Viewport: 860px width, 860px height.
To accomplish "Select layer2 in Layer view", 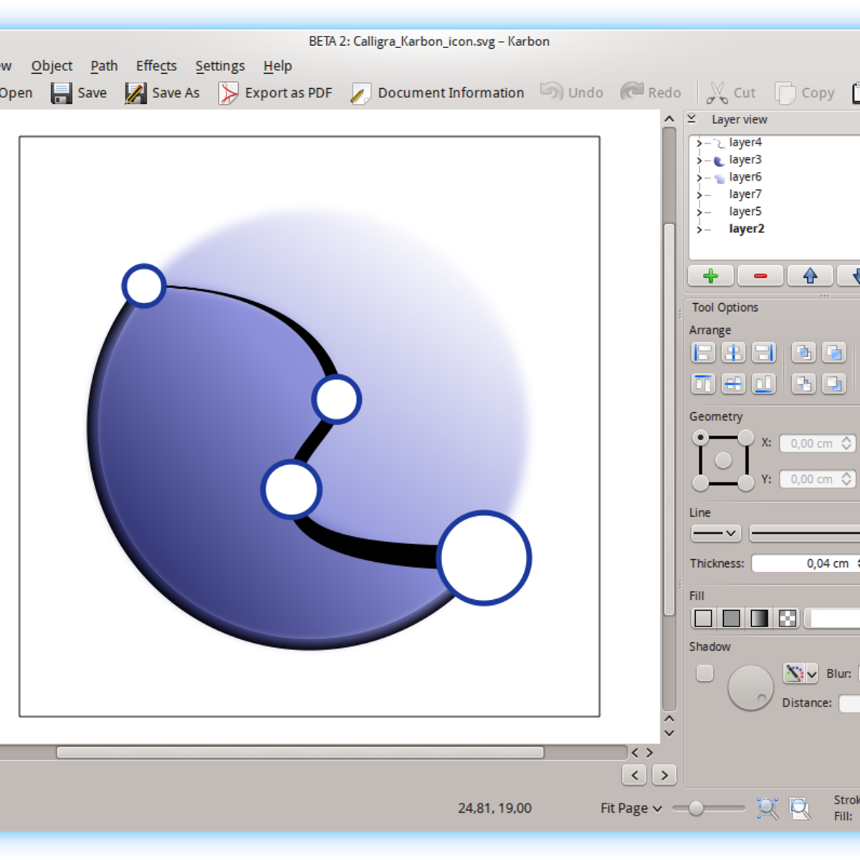I will click(747, 229).
